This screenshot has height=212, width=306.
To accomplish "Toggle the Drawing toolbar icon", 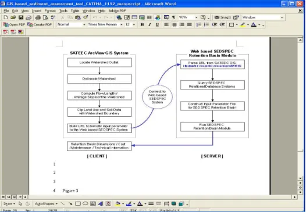I will coord(158,17).
